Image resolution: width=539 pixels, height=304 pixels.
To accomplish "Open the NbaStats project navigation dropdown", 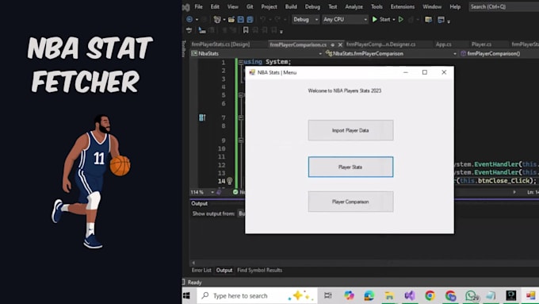I will coord(257,53).
